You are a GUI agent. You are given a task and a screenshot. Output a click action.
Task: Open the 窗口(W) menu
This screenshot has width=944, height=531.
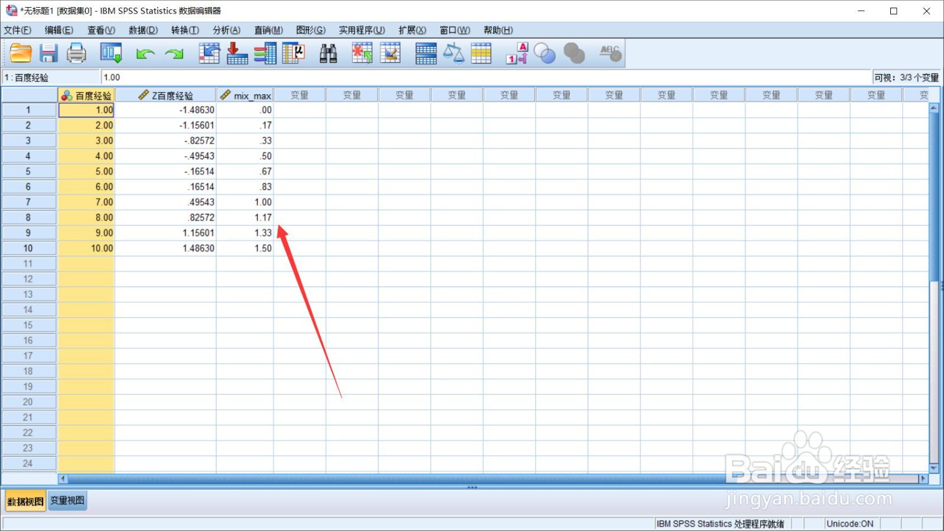[x=455, y=30]
